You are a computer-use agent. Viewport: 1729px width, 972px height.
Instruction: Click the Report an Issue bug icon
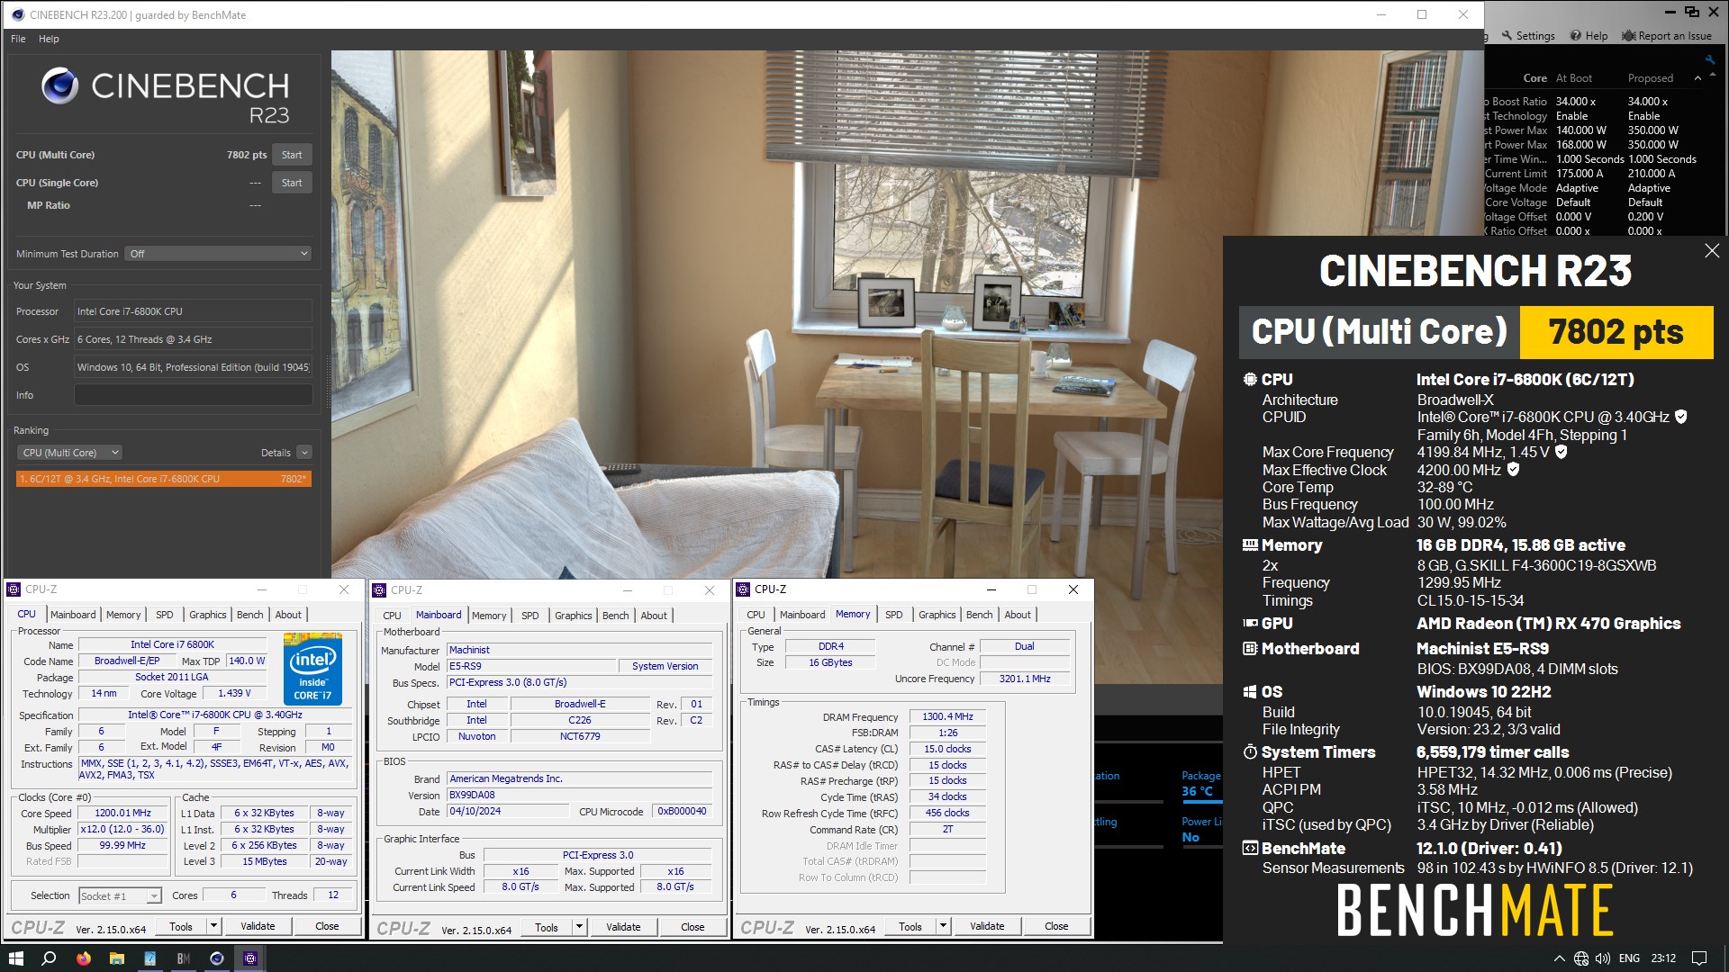click(x=1629, y=36)
